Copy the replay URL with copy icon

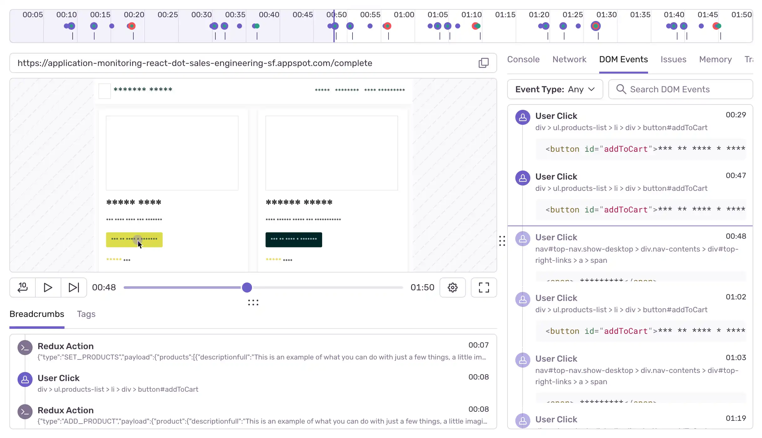483,63
